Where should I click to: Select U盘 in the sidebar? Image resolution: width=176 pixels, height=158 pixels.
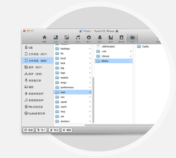[x=38, y=47]
